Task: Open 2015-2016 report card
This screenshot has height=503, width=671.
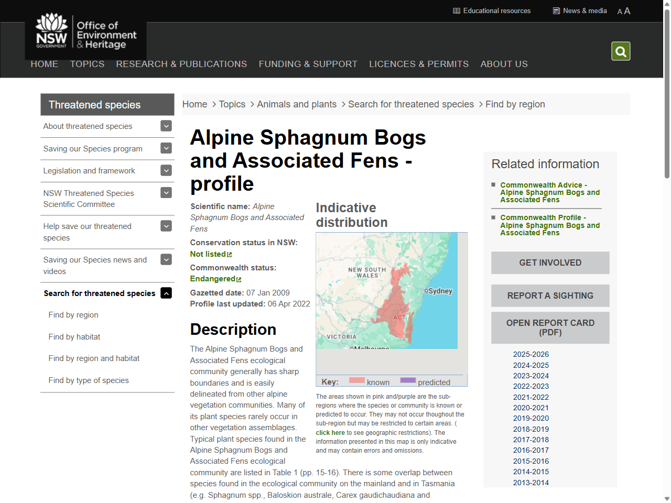Action: [531, 461]
